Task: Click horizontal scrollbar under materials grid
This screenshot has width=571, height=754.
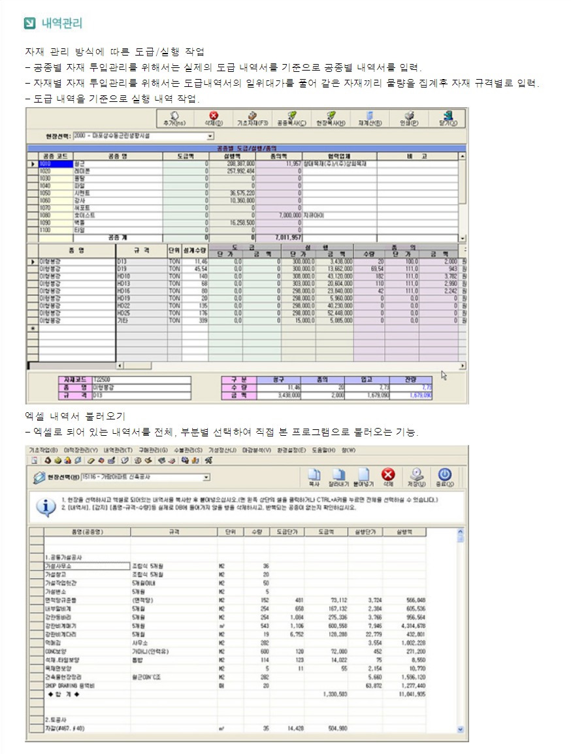Action: click(287, 366)
